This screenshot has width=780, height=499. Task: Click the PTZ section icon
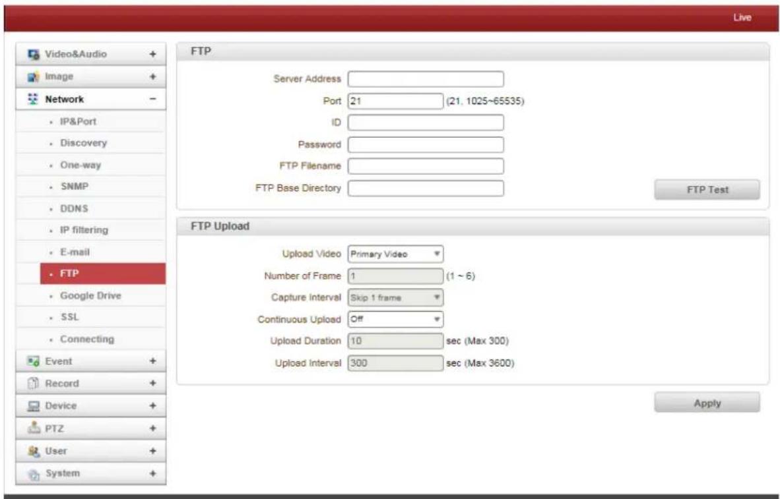[x=34, y=428]
